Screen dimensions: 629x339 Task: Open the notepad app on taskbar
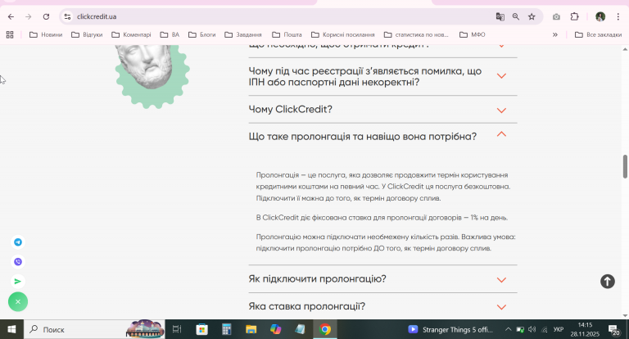300,329
